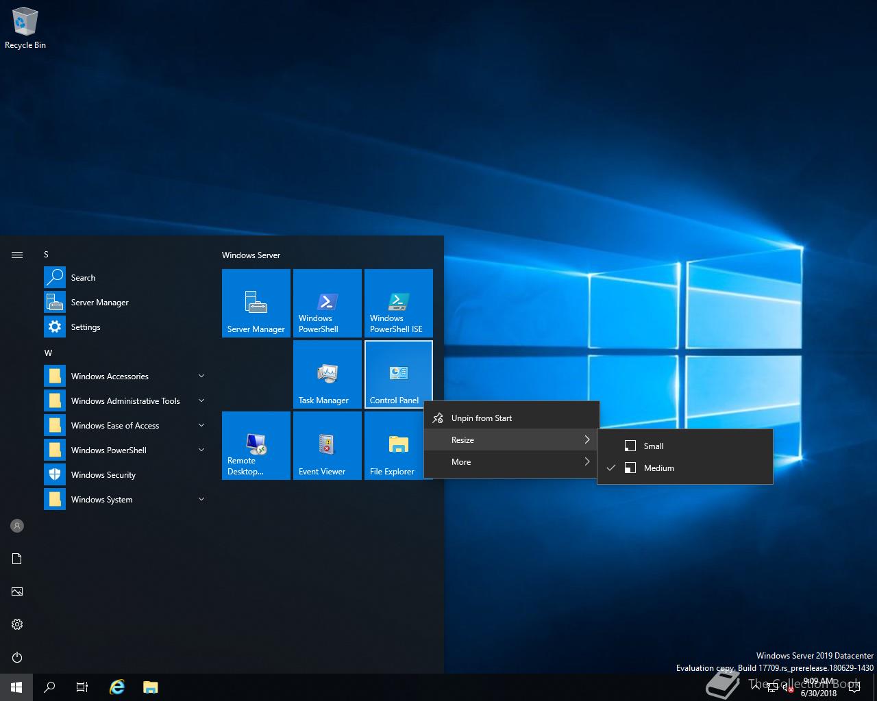Launch the Windows PowerShell tile
The height and width of the screenshot is (701, 877).
(x=328, y=303)
